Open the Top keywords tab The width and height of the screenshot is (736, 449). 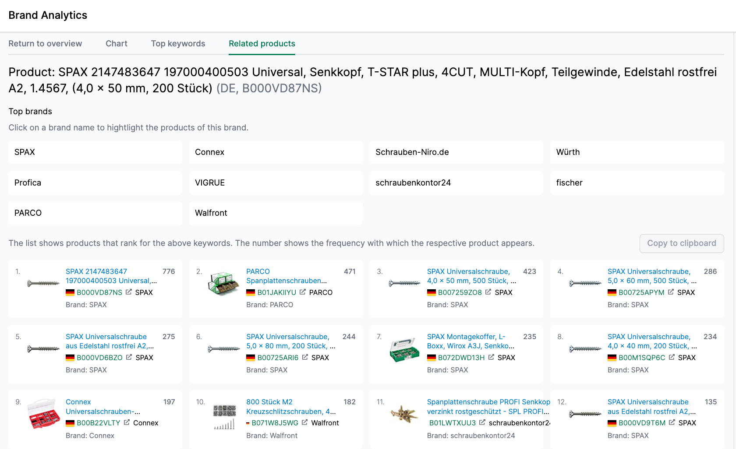point(178,43)
